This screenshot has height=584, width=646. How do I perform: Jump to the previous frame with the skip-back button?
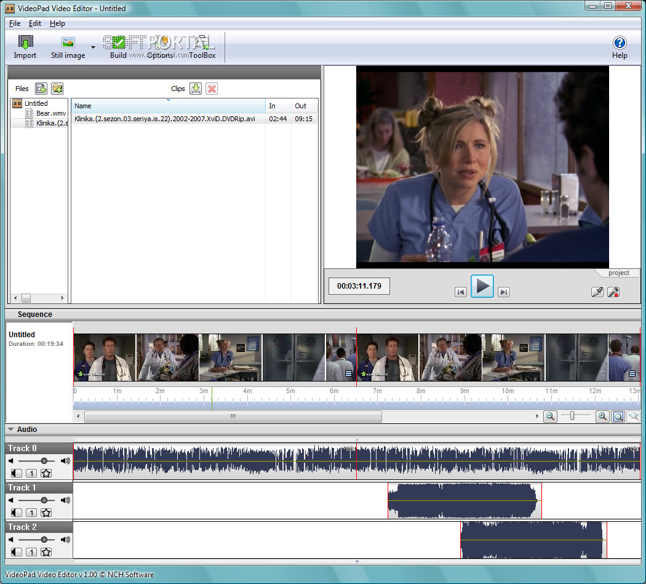pos(461,292)
